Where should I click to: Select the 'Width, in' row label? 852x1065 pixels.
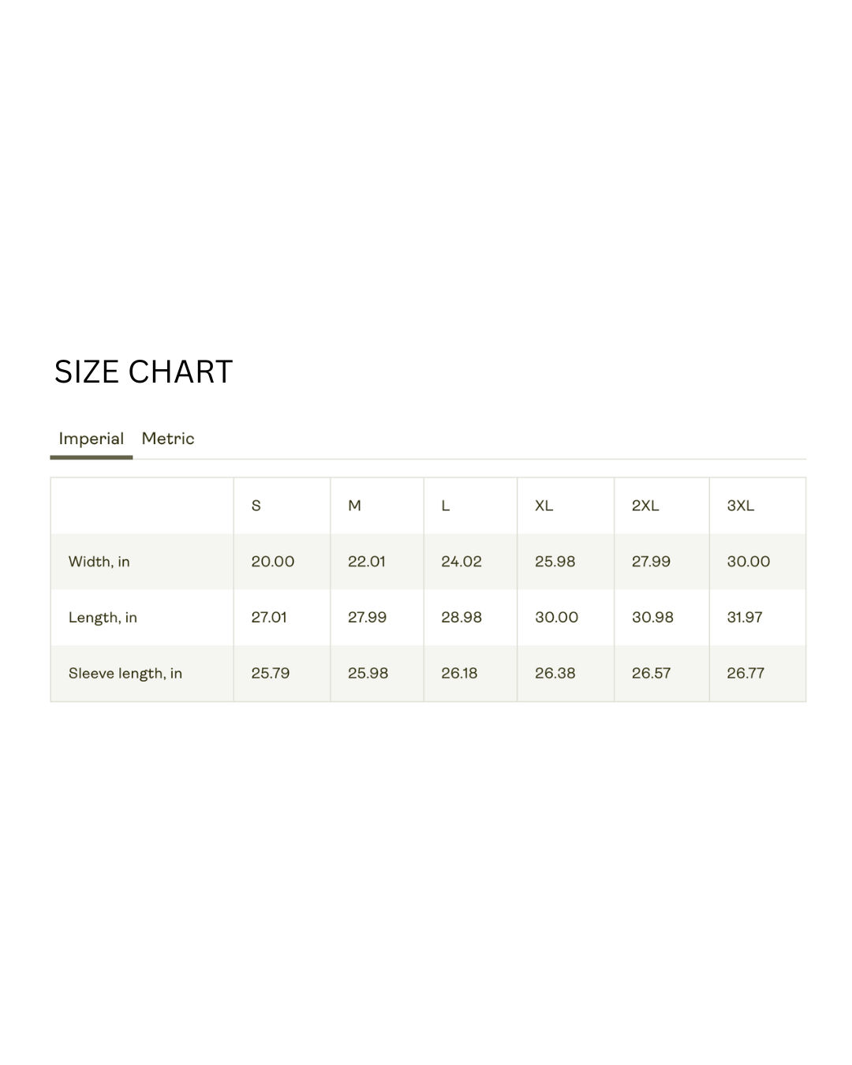point(99,562)
